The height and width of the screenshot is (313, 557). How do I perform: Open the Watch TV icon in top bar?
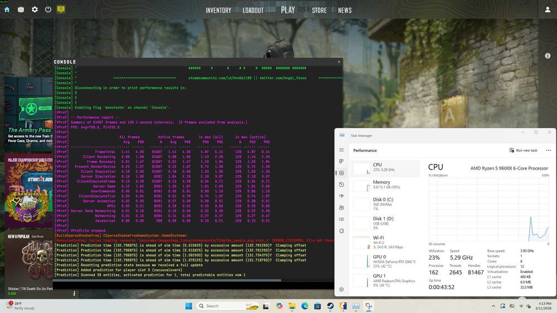point(21,9)
